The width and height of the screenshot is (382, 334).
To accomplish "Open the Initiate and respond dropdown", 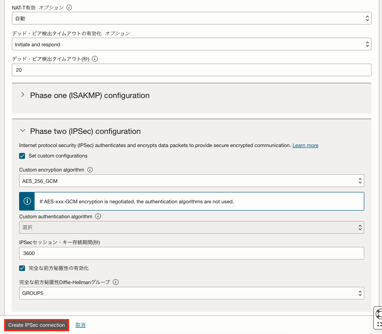I will click(x=191, y=44).
